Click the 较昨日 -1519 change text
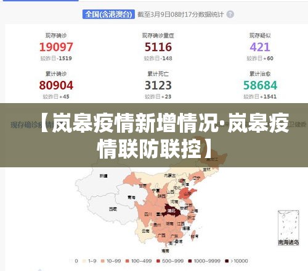This screenshot has height=271, width=308. point(56,58)
